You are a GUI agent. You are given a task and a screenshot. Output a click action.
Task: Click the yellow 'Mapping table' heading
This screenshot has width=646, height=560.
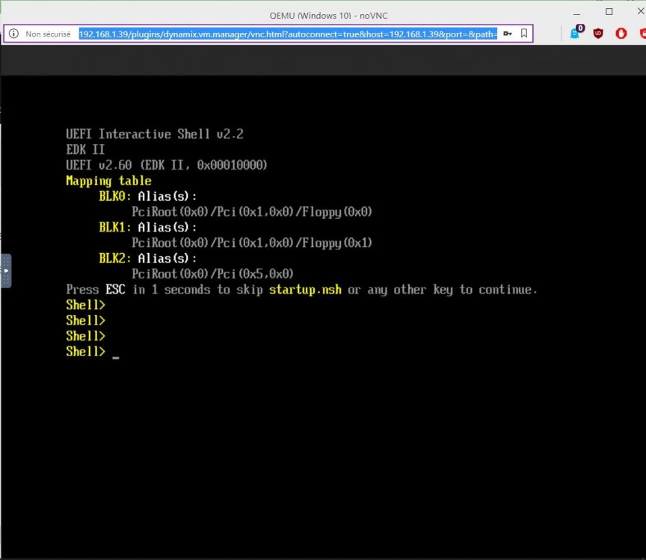pos(108,181)
